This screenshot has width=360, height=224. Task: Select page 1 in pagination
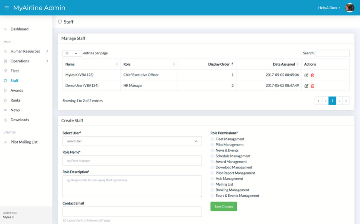(332, 101)
